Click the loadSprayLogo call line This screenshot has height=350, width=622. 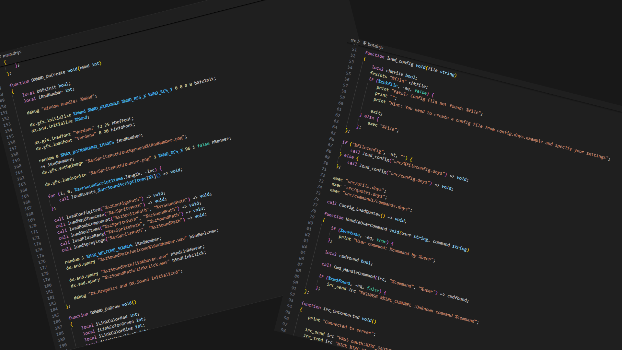pyautogui.click(x=90, y=244)
